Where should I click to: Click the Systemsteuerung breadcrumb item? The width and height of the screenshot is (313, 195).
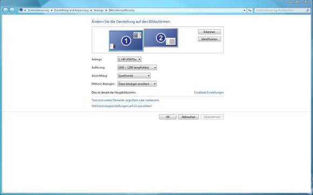(38, 10)
